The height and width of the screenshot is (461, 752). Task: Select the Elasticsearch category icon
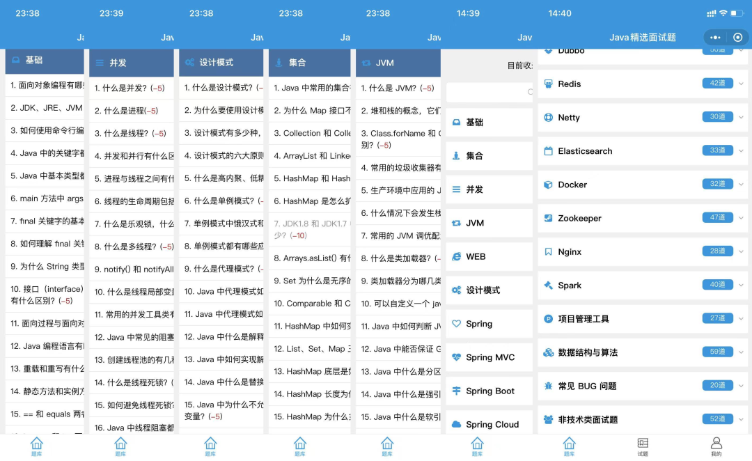548,151
